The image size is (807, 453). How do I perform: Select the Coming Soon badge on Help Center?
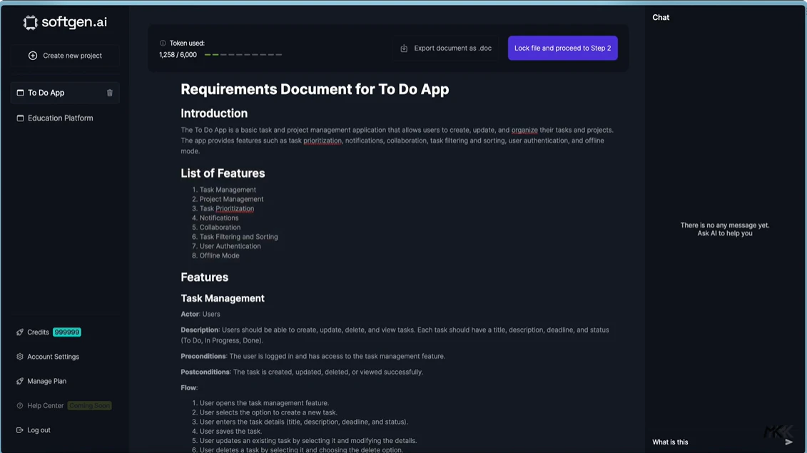point(90,405)
